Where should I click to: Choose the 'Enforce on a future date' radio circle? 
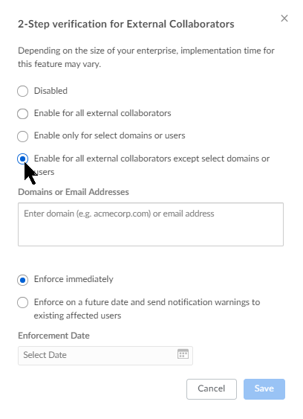coord(23,302)
